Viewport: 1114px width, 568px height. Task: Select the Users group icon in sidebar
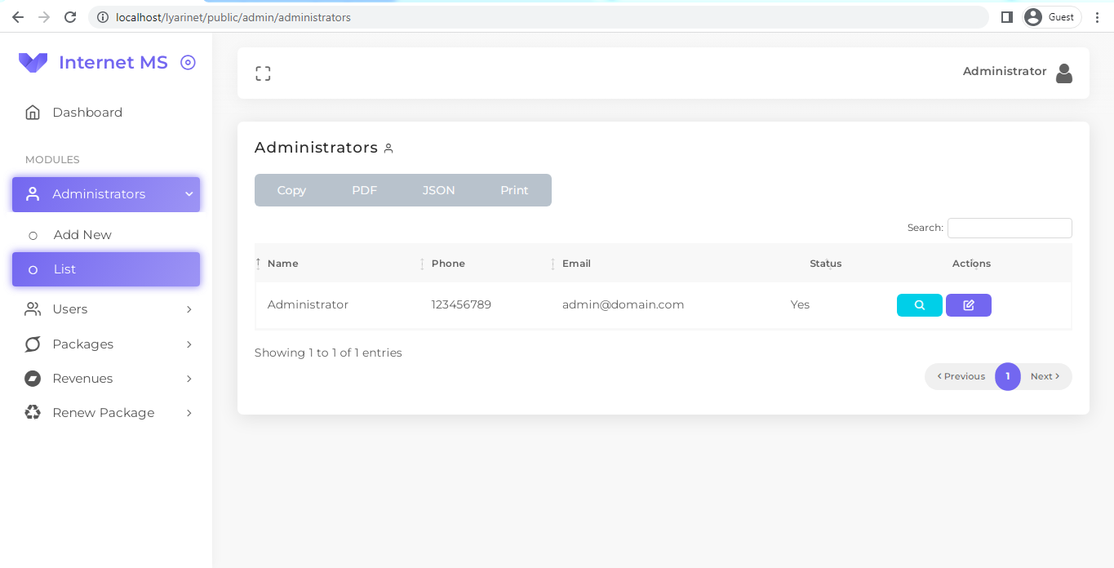(x=32, y=308)
